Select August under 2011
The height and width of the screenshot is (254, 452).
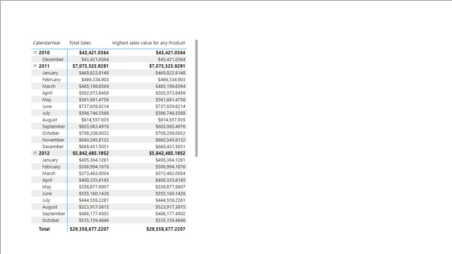49,120
